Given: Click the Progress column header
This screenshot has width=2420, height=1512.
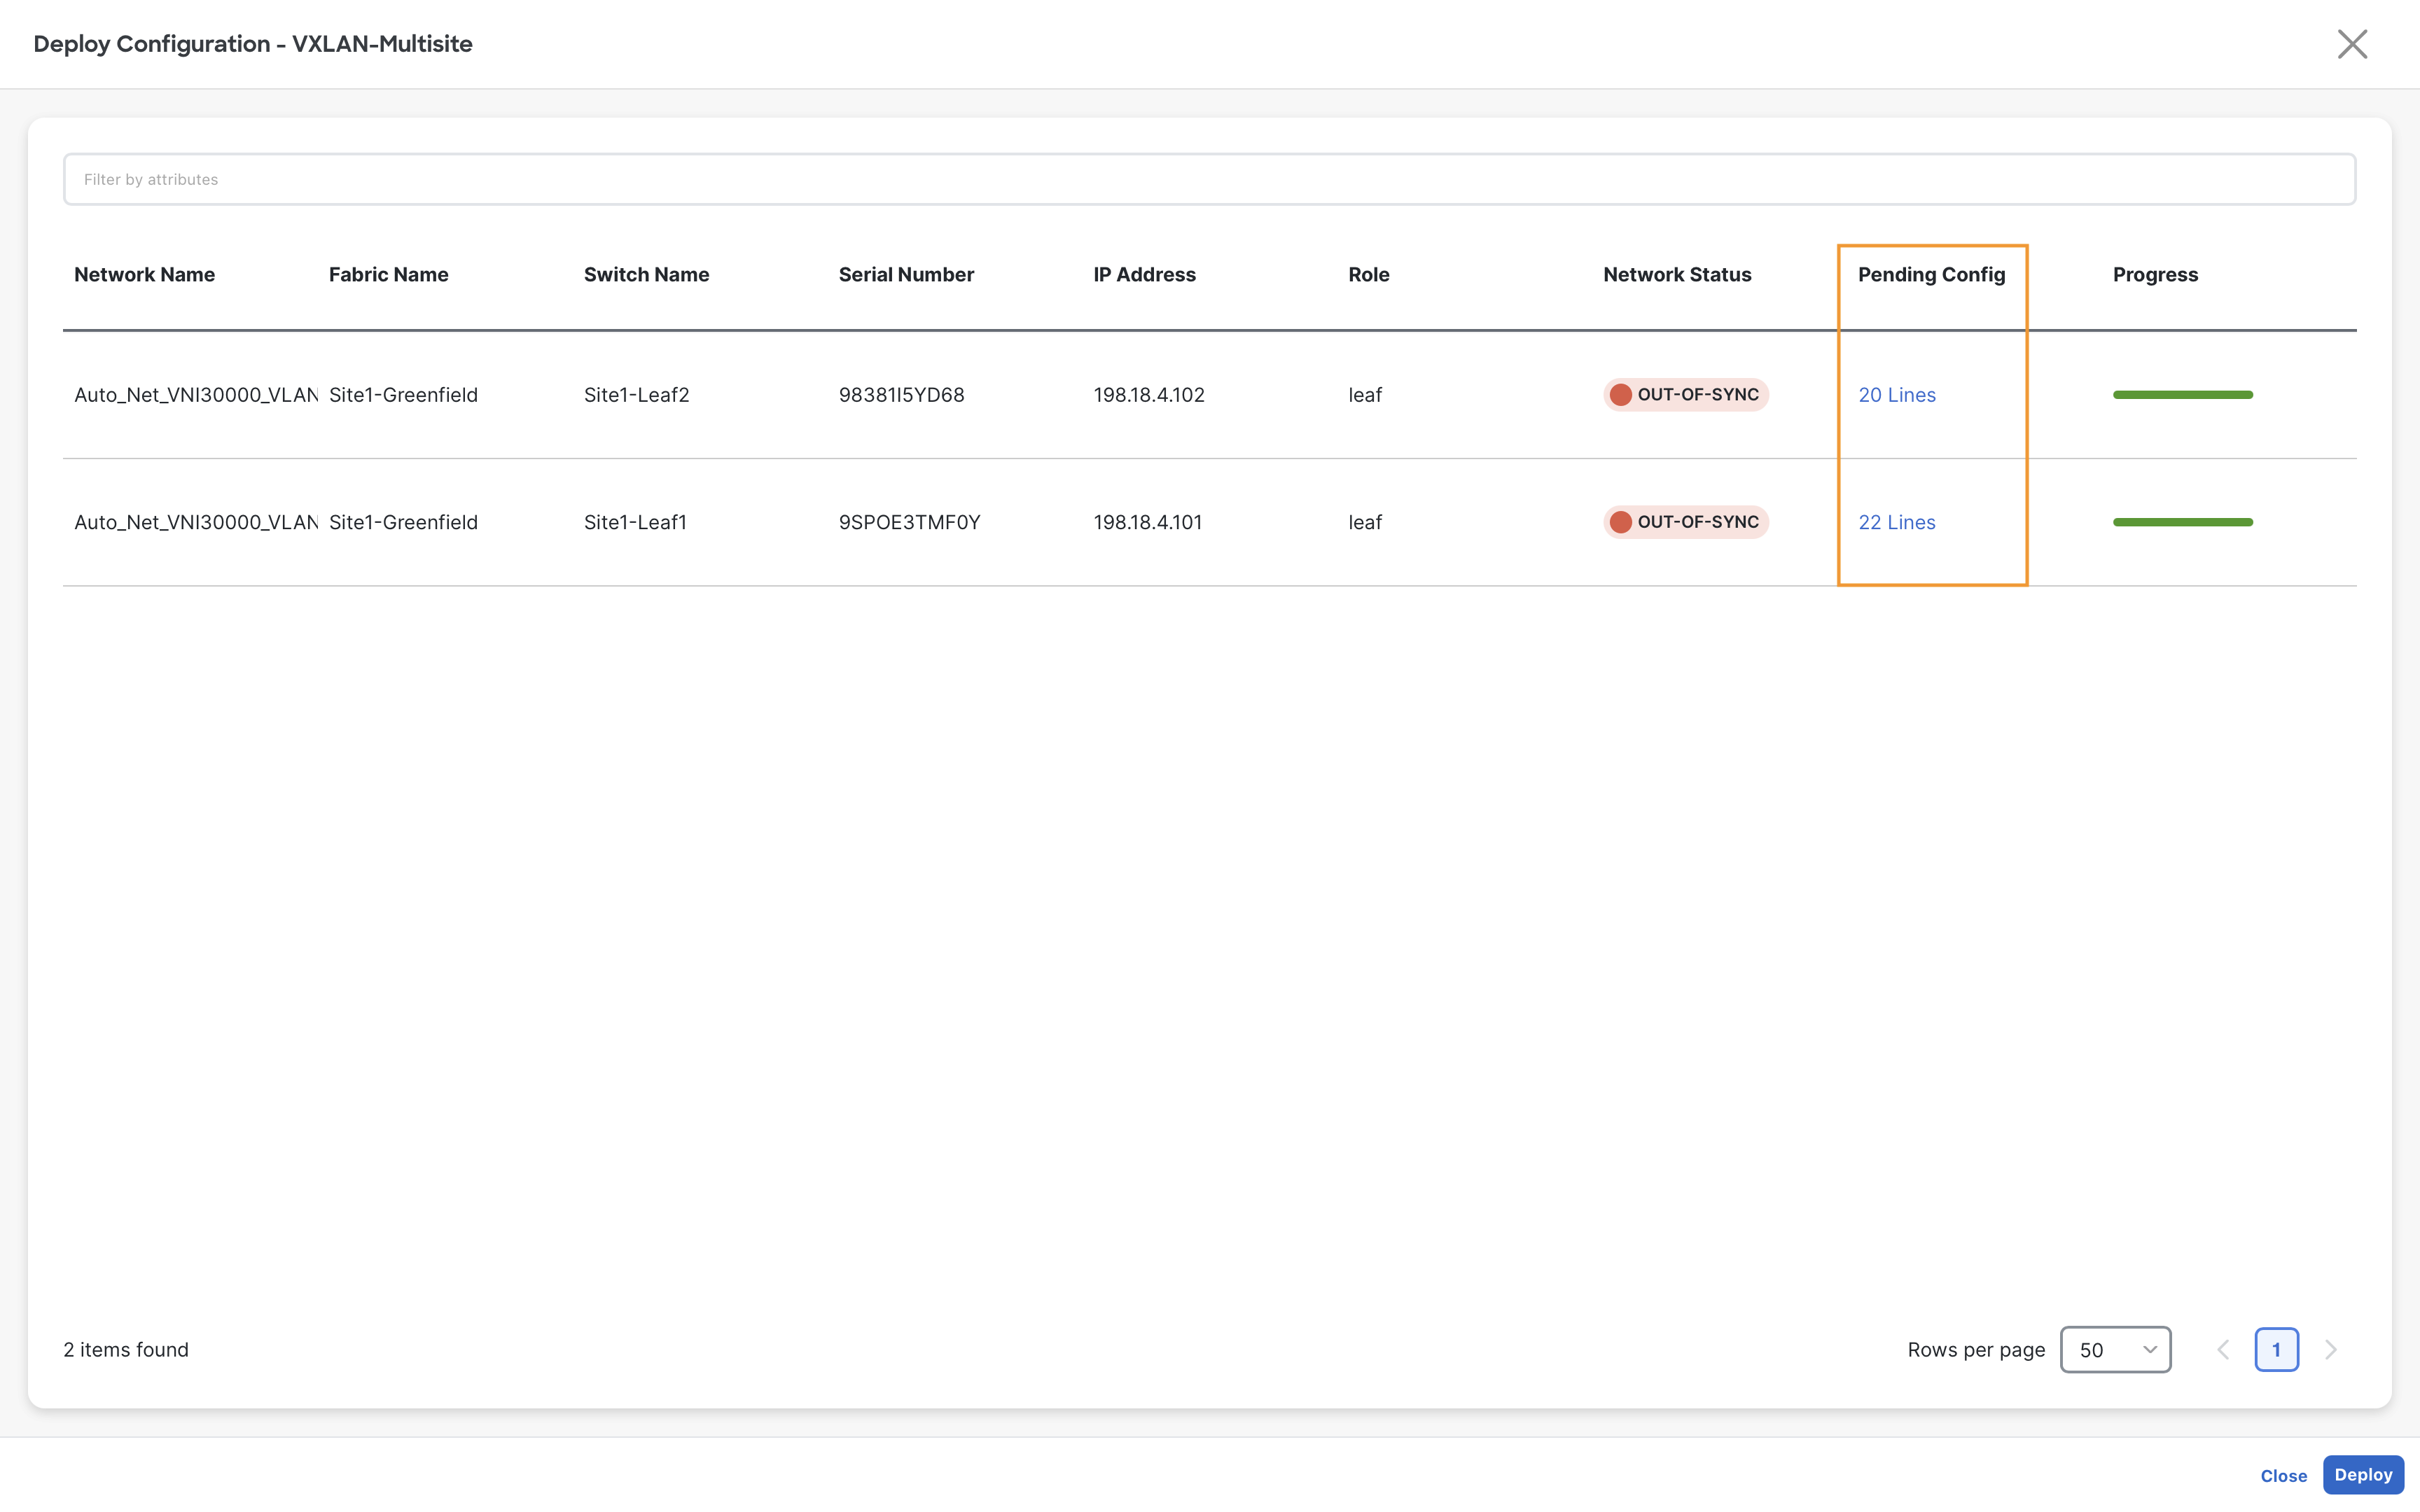Looking at the screenshot, I should coord(2155,275).
